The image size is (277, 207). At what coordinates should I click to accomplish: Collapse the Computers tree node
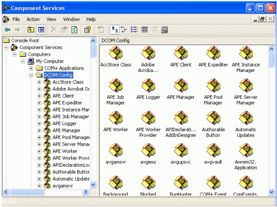point(15,54)
